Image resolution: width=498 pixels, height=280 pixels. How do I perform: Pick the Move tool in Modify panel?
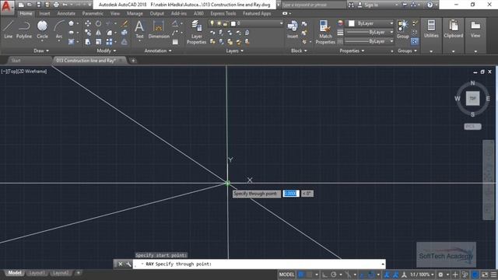(x=88, y=24)
